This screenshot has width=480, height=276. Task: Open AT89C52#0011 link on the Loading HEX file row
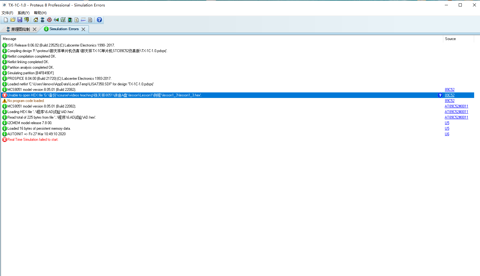point(456,112)
